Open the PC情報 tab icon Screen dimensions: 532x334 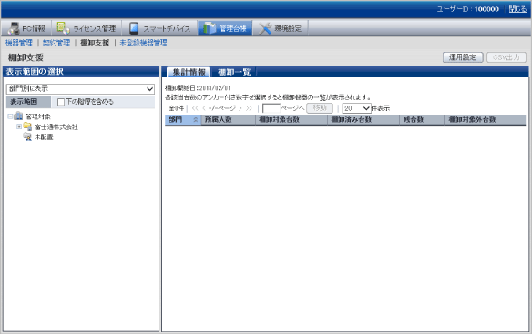click(x=14, y=28)
